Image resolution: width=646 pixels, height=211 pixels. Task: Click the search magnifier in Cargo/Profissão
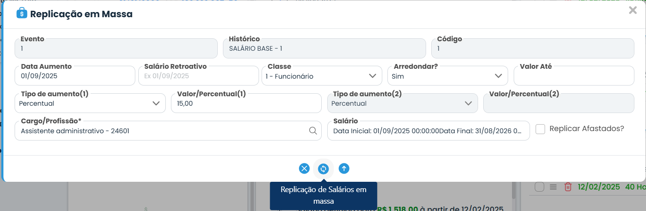point(313,131)
